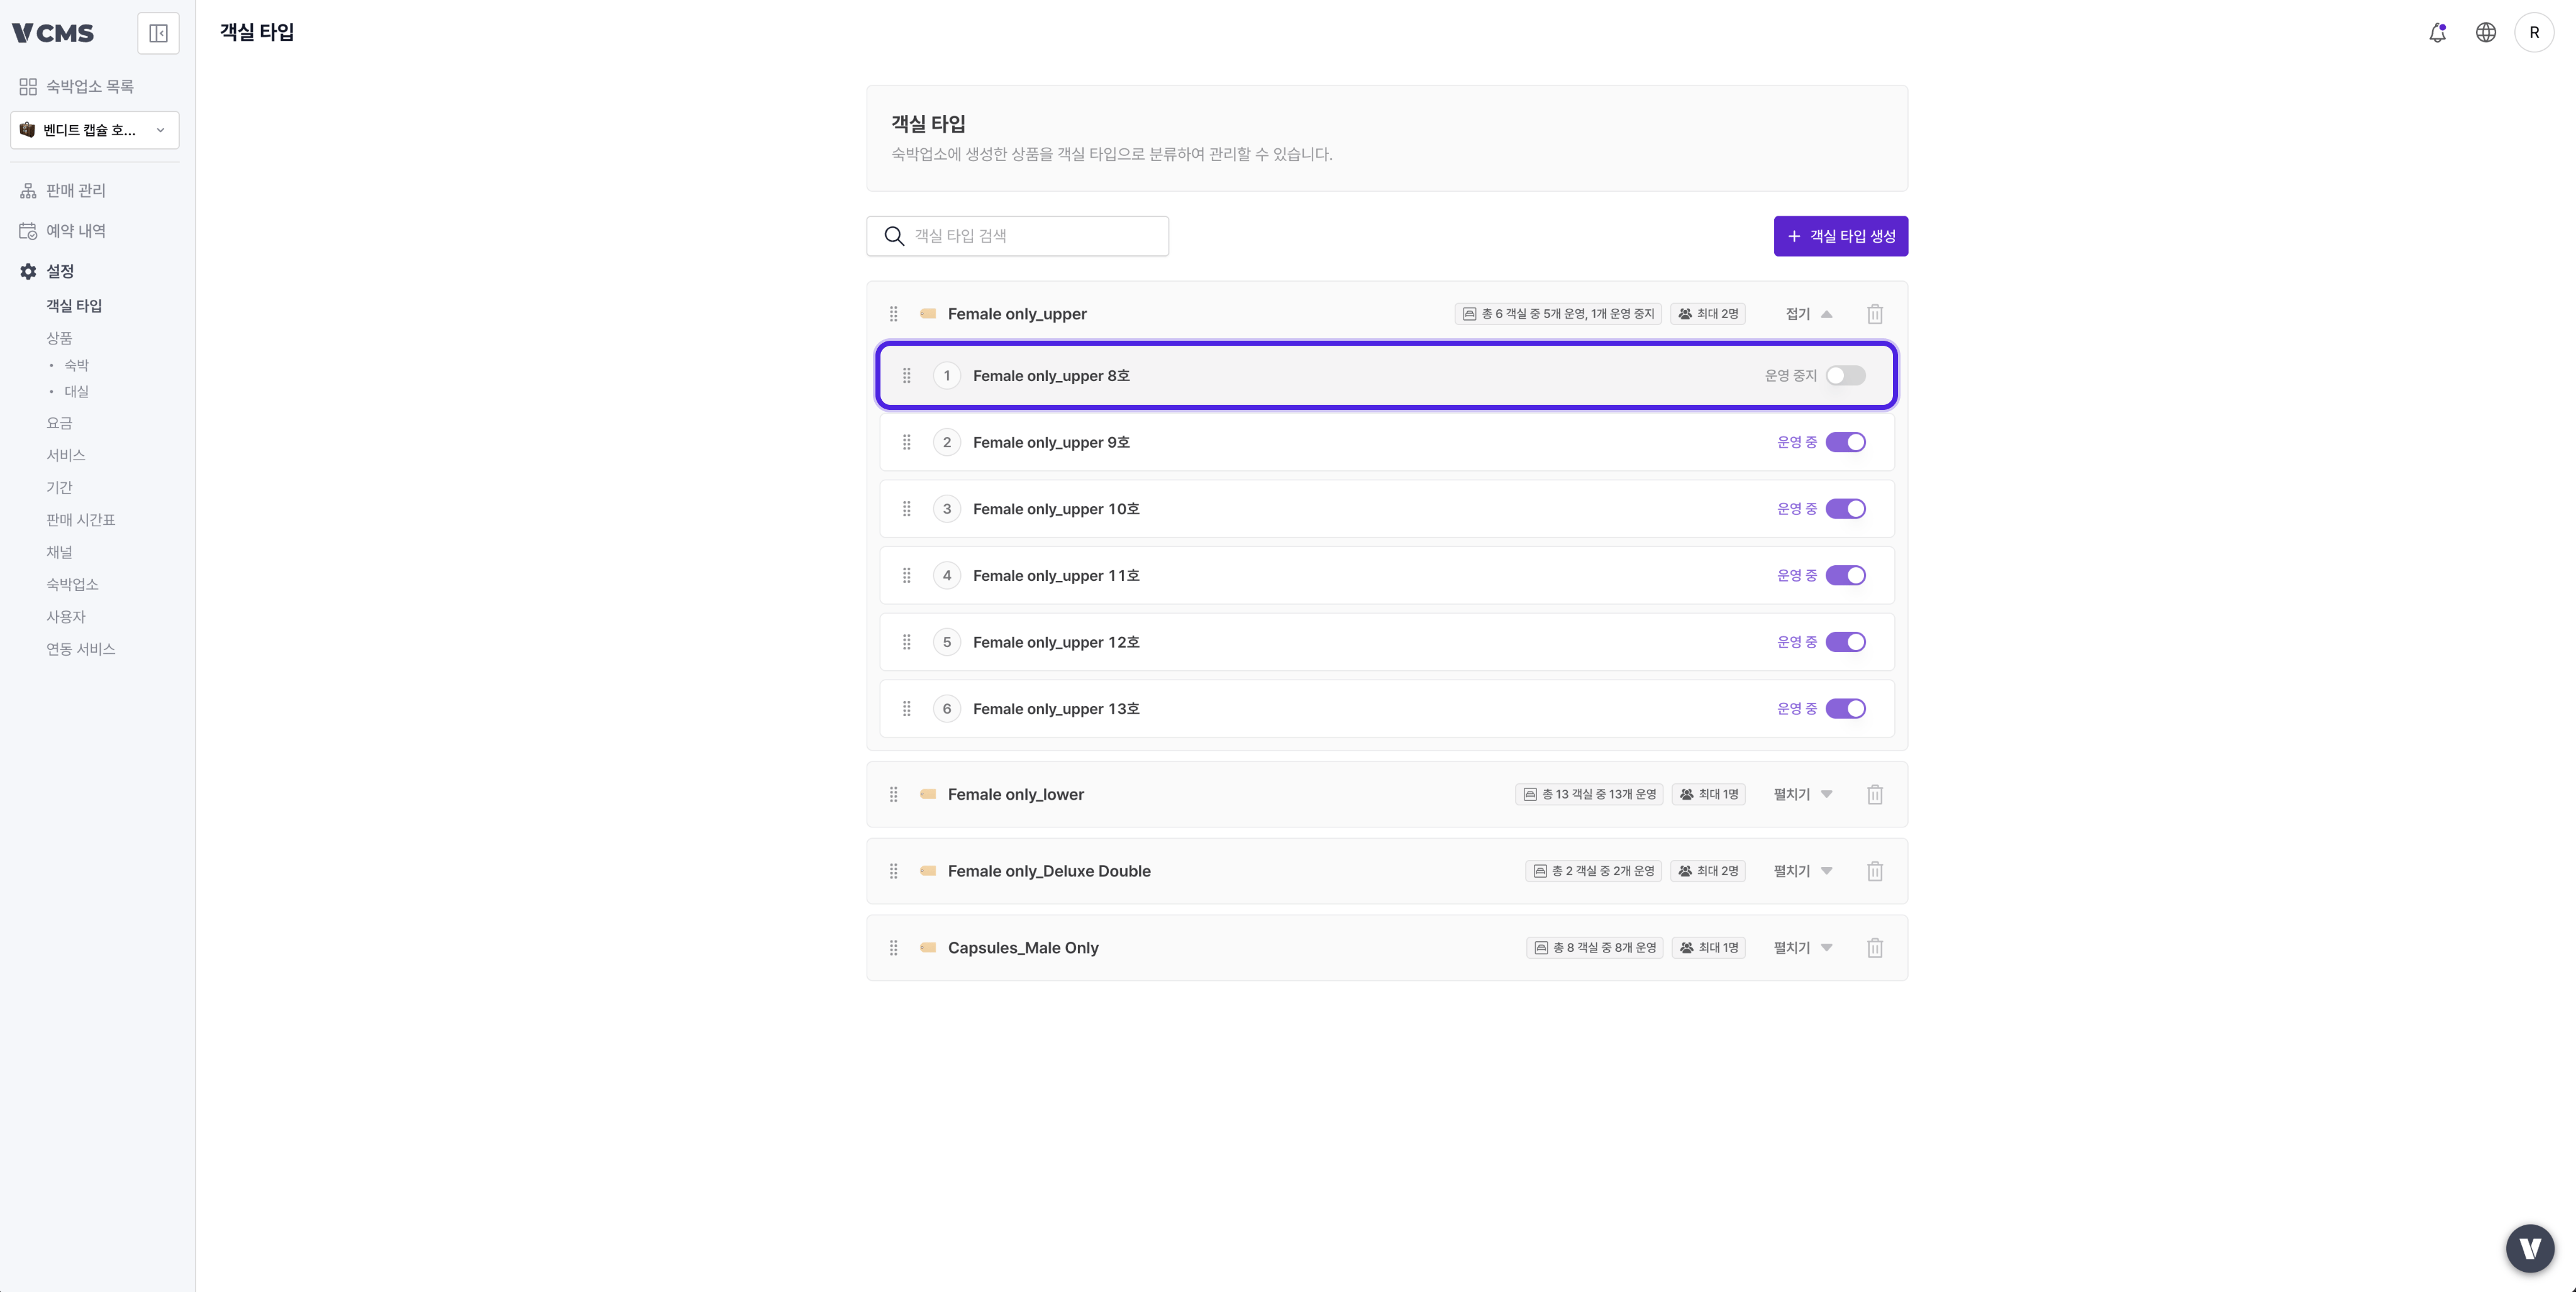Select 상품 in settings menu

click(x=59, y=338)
